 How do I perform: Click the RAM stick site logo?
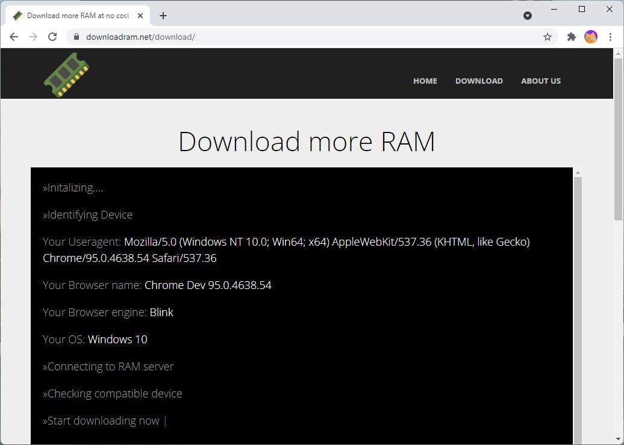(x=66, y=75)
